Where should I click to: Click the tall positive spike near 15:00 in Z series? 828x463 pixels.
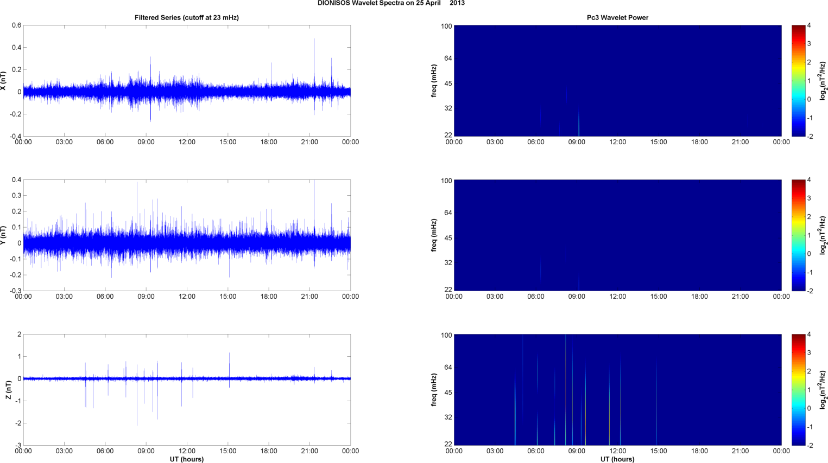230,366
